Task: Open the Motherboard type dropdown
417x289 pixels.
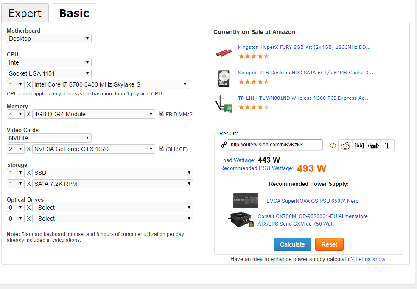Action: click(x=49, y=39)
